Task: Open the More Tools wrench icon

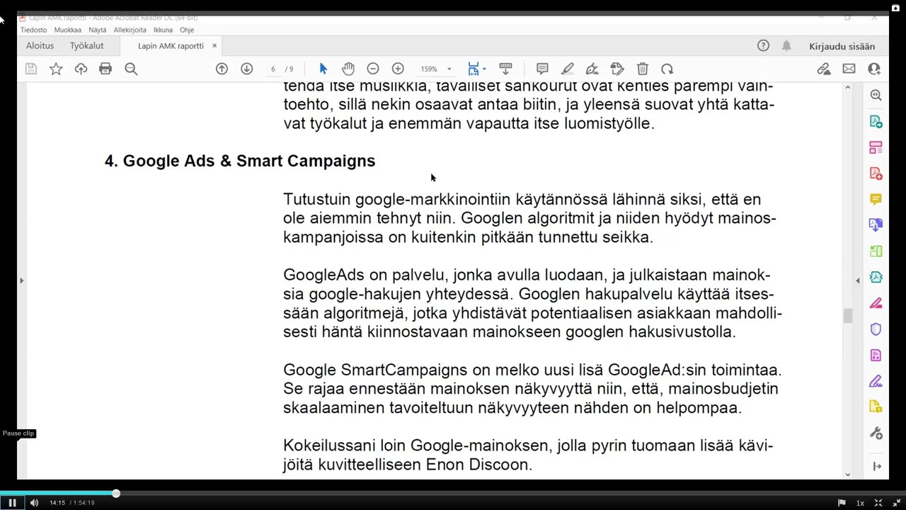Action: (x=876, y=433)
